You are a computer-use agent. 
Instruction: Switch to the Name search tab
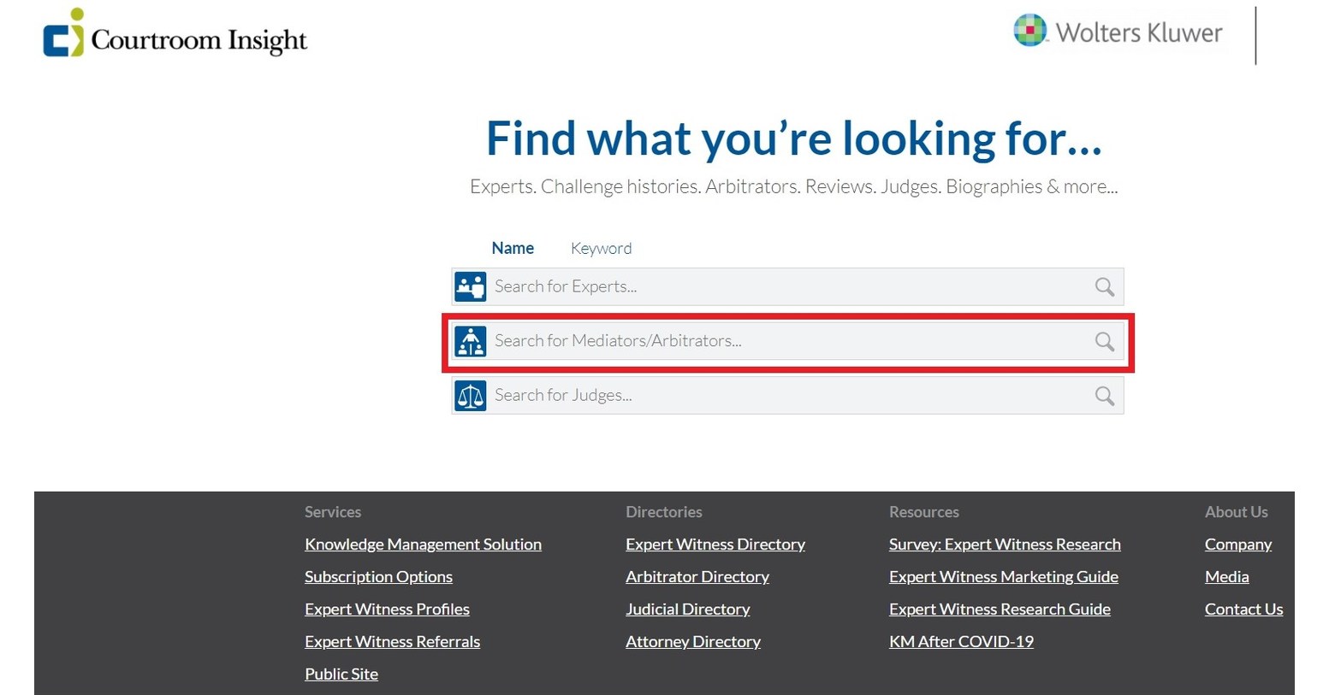coord(513,248)
